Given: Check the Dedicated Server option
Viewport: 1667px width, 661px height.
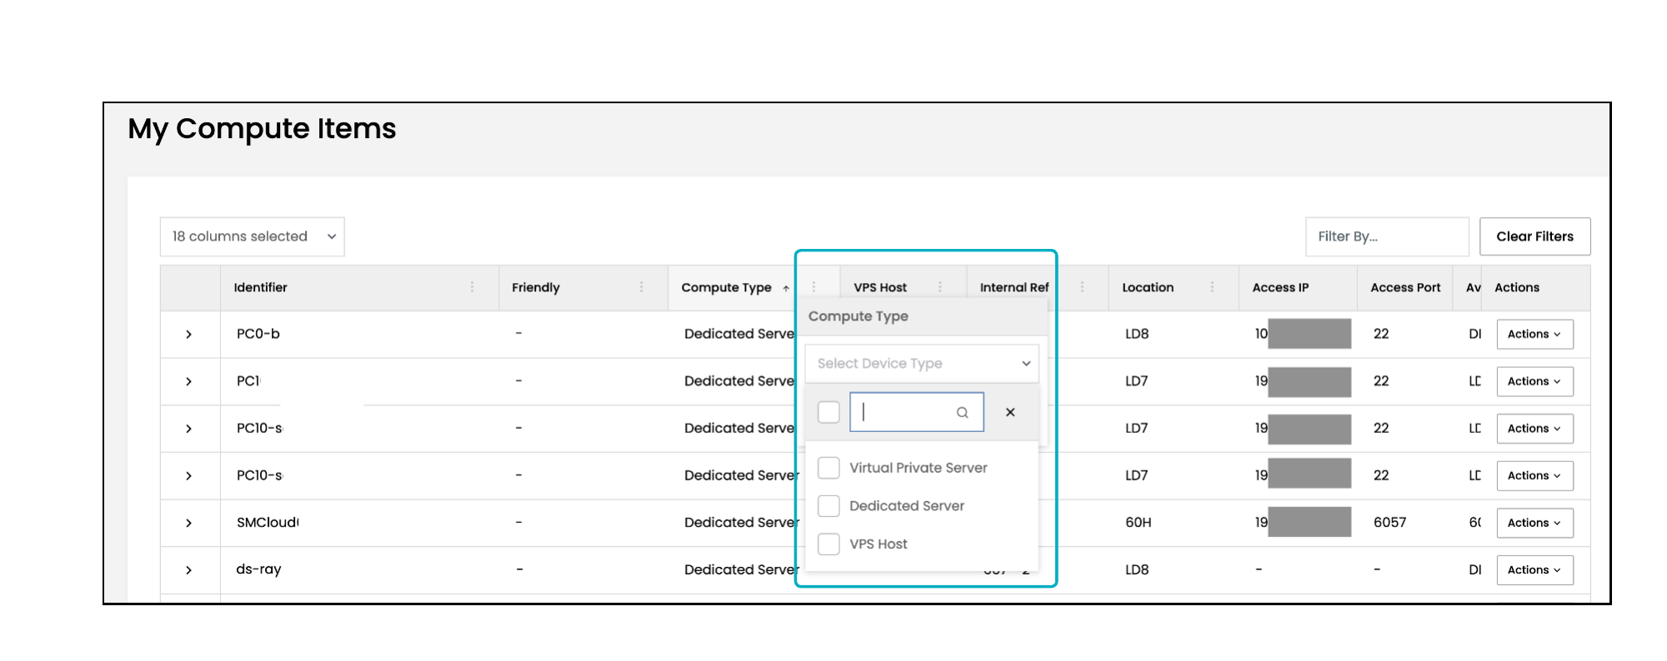Looking at the screenshot, I should [828, 506].
